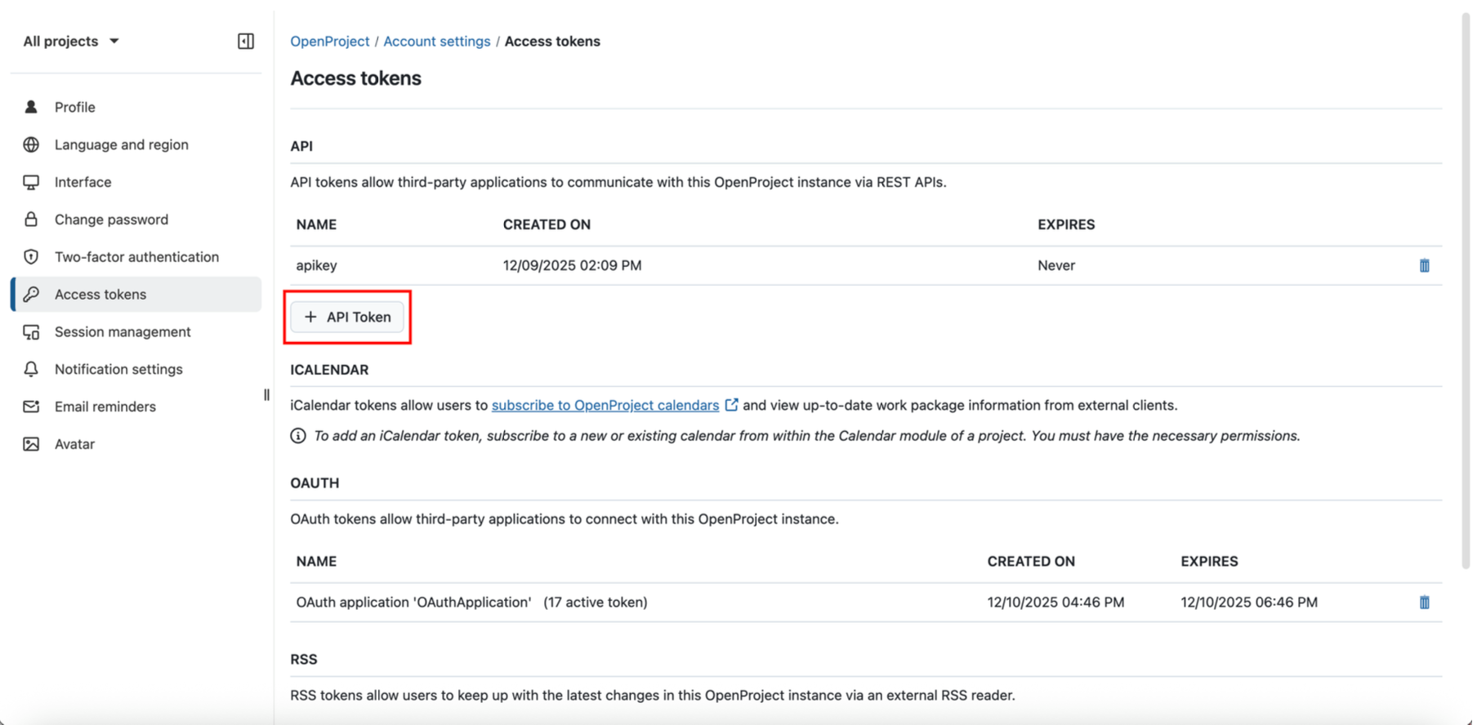
Task: Click the Language and region globe icon
Action: point(31,145)
